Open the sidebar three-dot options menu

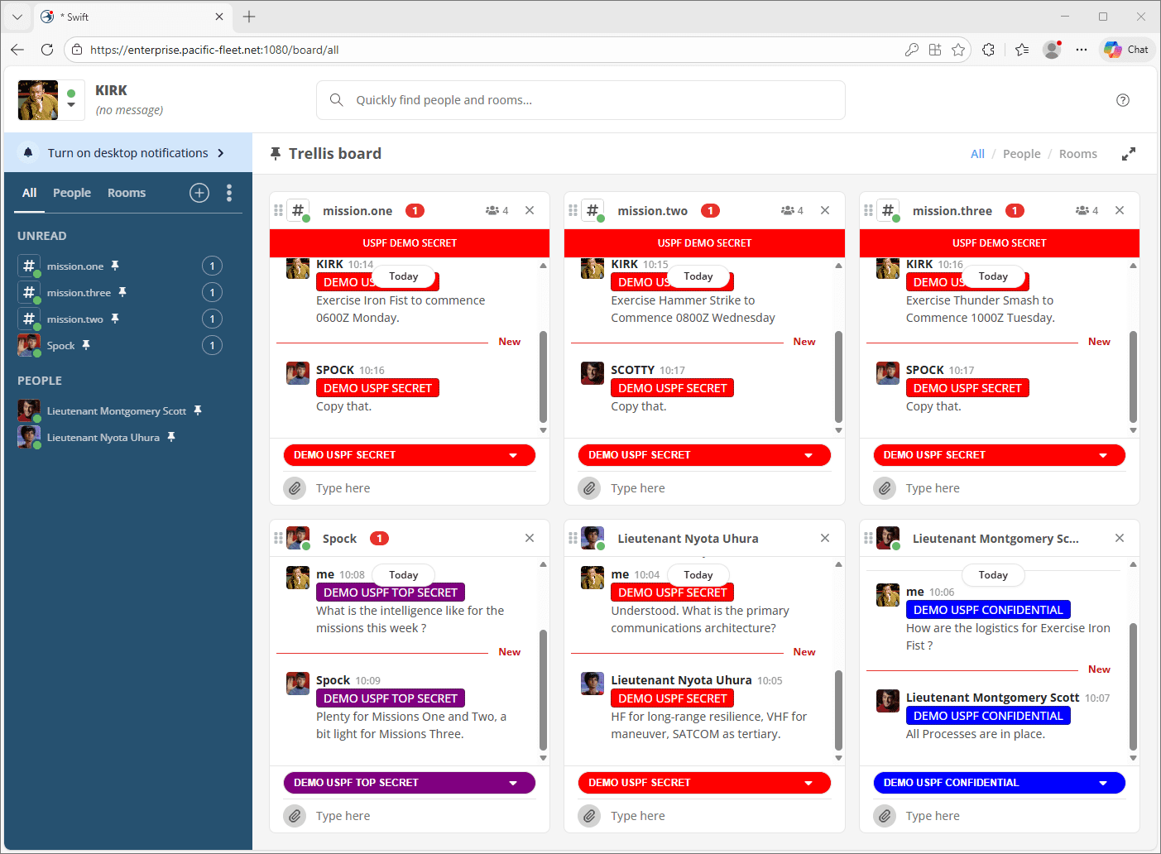[x=229, y=193]
